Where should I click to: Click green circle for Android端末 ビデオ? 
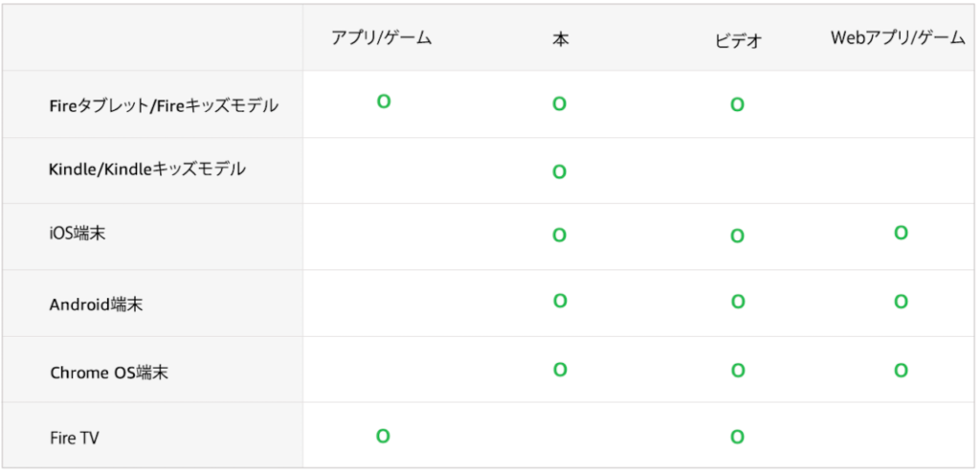[x=738, y=302]
